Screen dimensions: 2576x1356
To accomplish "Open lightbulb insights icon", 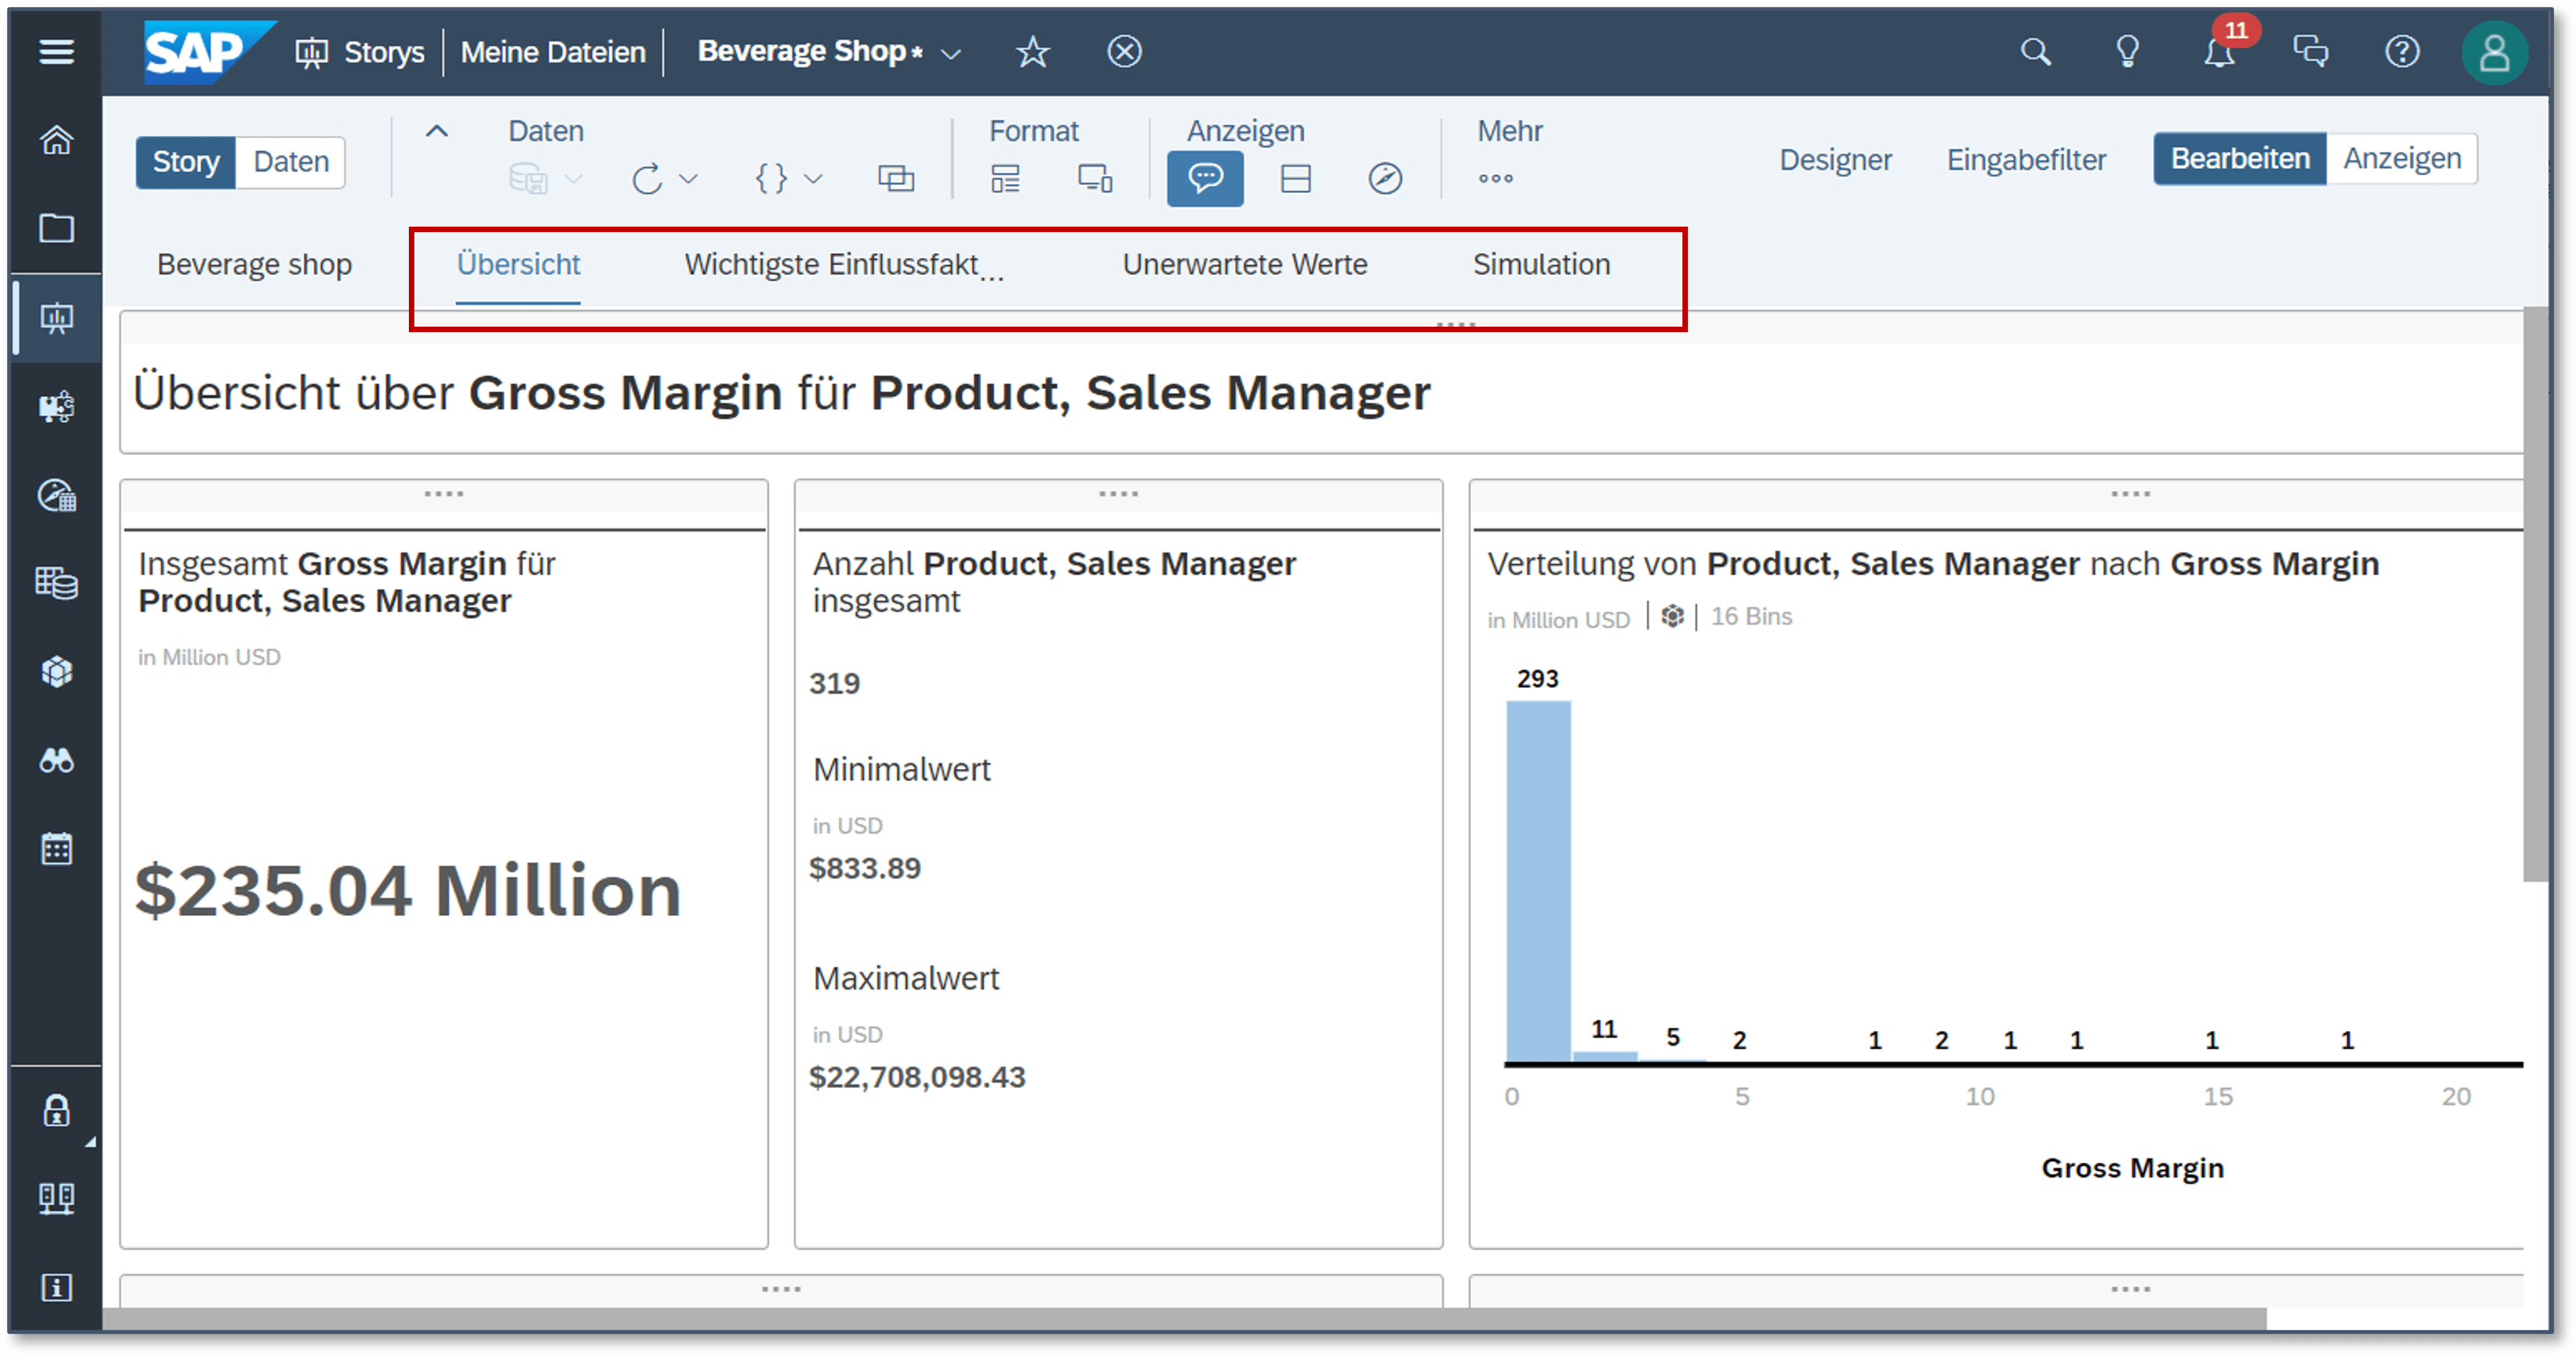I will click(x=2127, y=52).
